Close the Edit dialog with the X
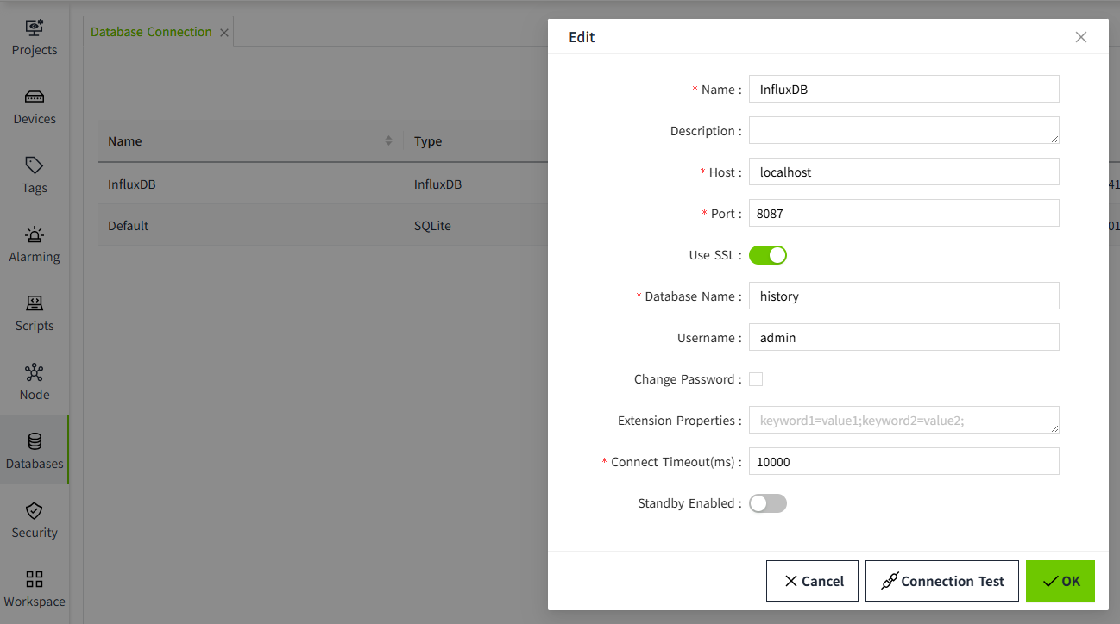The image size is (1120, 624). pyautogui.click(x=1080, y=37)
